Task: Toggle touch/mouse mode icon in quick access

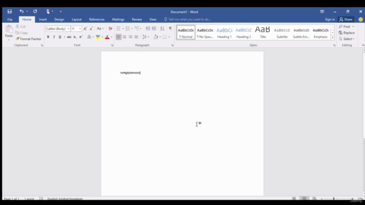Action: click(48, 11)
